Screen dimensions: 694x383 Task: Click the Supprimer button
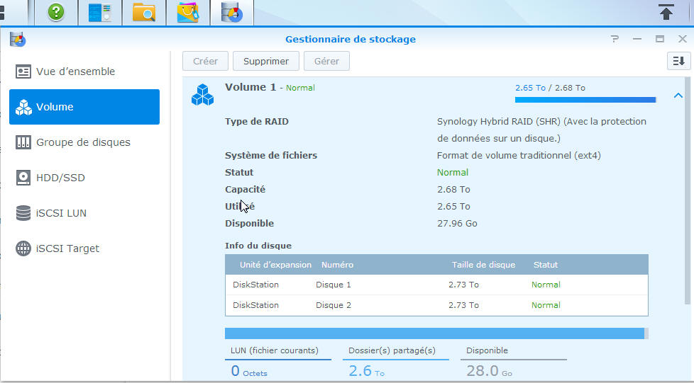coord(266,61)
